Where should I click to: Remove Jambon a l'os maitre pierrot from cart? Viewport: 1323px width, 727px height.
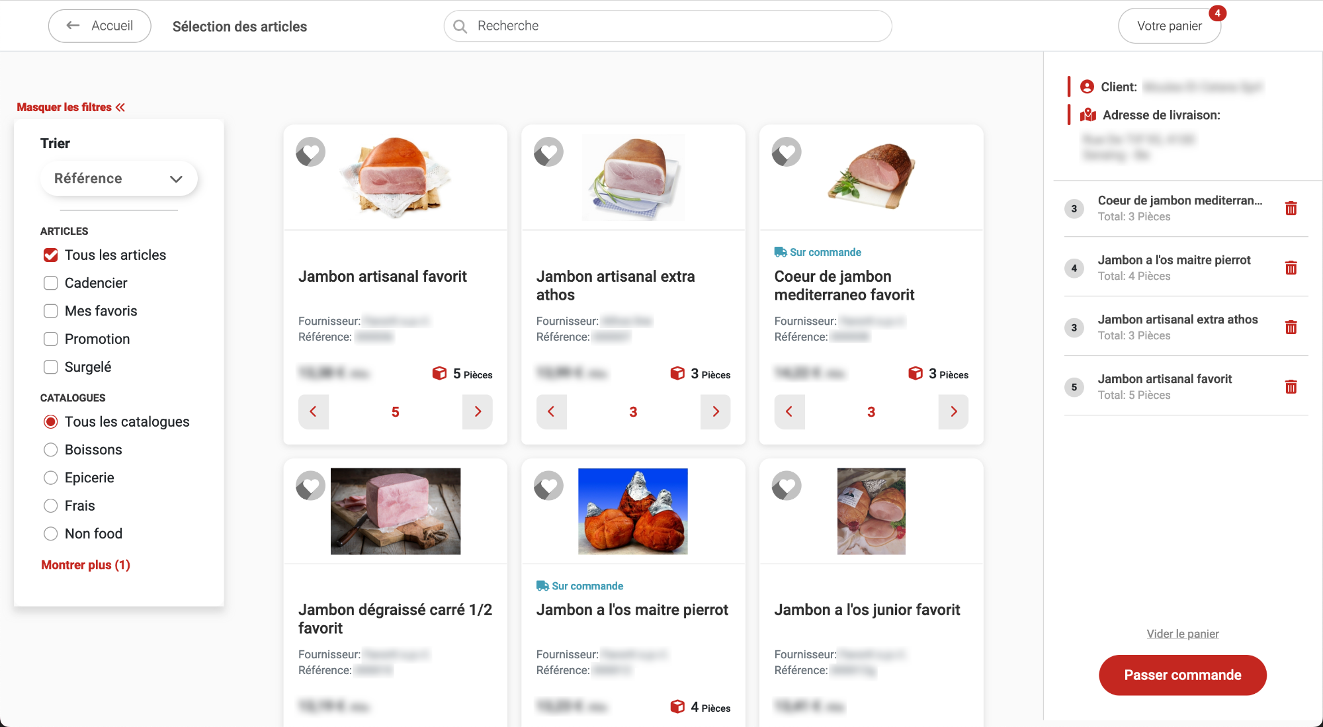click(x=1291, y=268)
